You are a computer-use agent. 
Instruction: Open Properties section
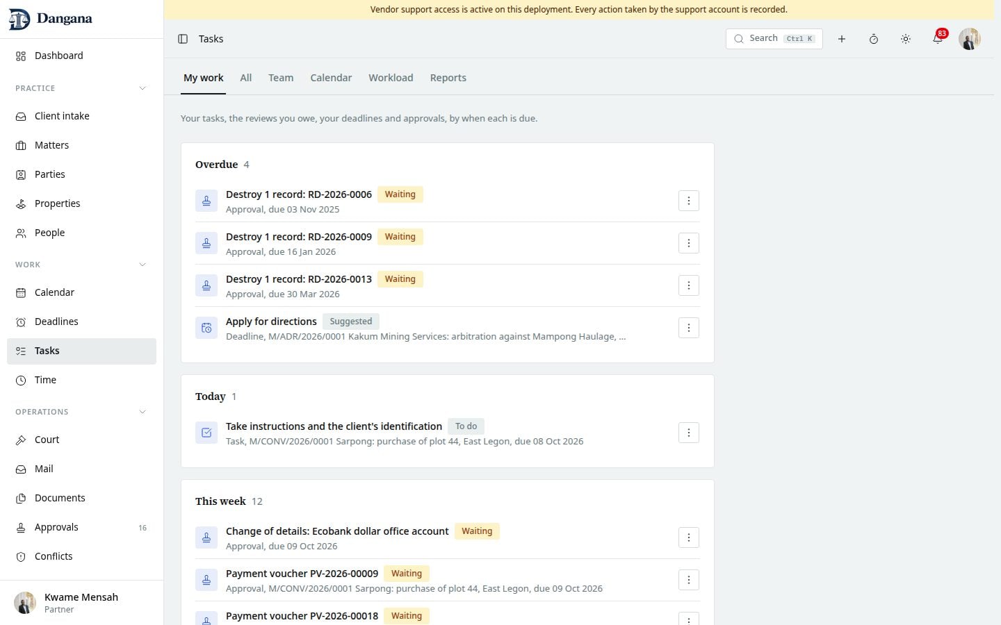point(81,203)
